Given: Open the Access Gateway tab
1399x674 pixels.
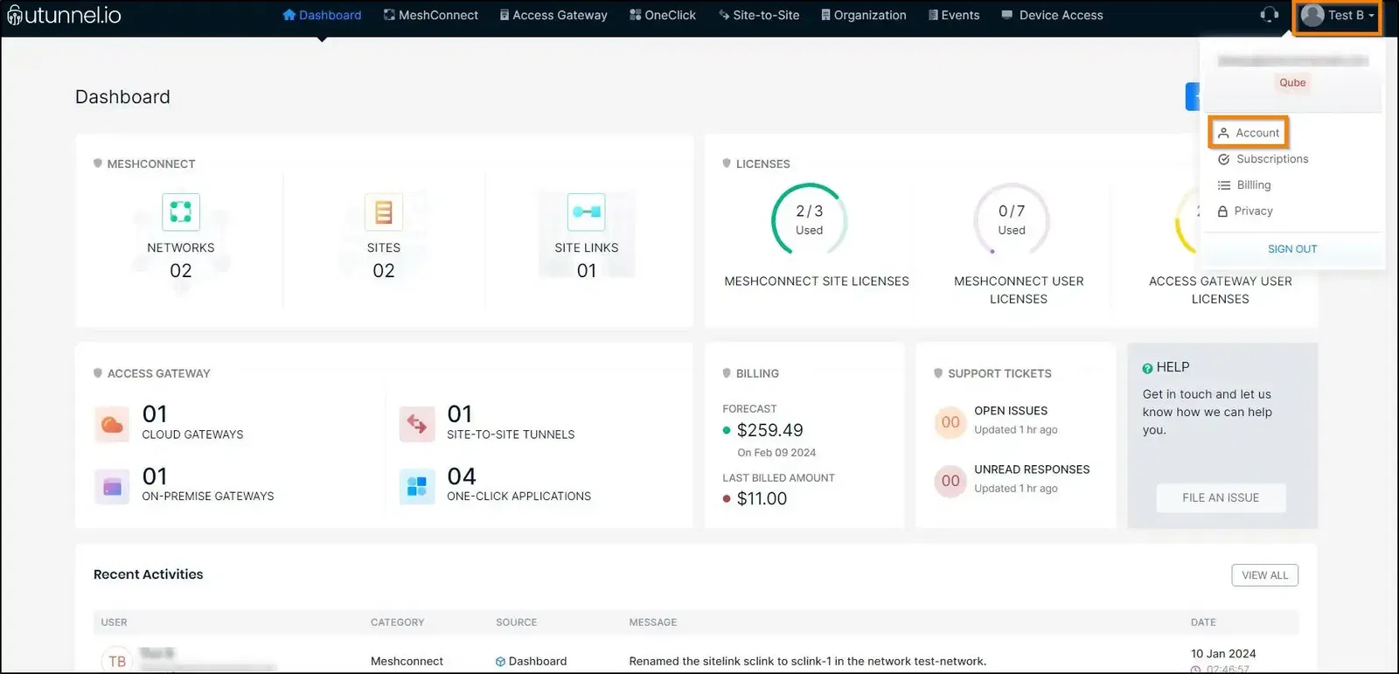Looking at the screenshot, I should click(553, 15).
